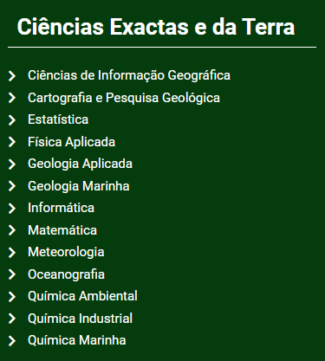Open the Matemática link

[62, 230]
